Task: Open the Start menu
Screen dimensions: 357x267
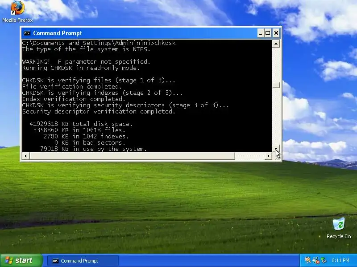Action: pos(21,260)
